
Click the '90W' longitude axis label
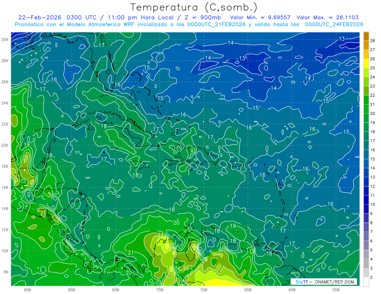click(x=27, y=290)
